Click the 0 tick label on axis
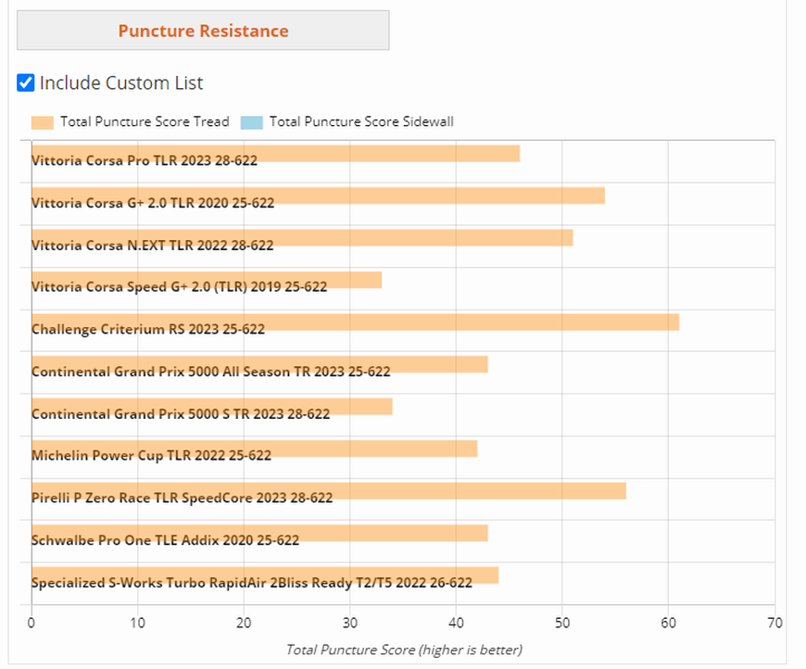This screenshot has width=806, height=669. [31, 623]
